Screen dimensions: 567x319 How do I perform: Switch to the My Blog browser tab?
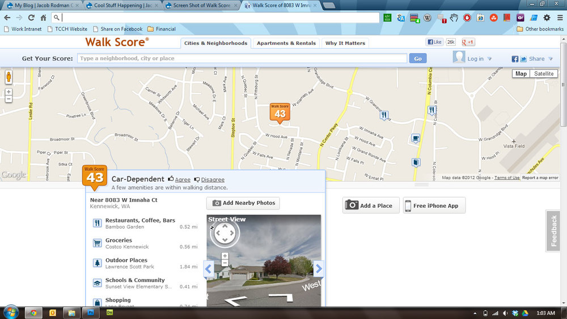[x=43, y=6]
